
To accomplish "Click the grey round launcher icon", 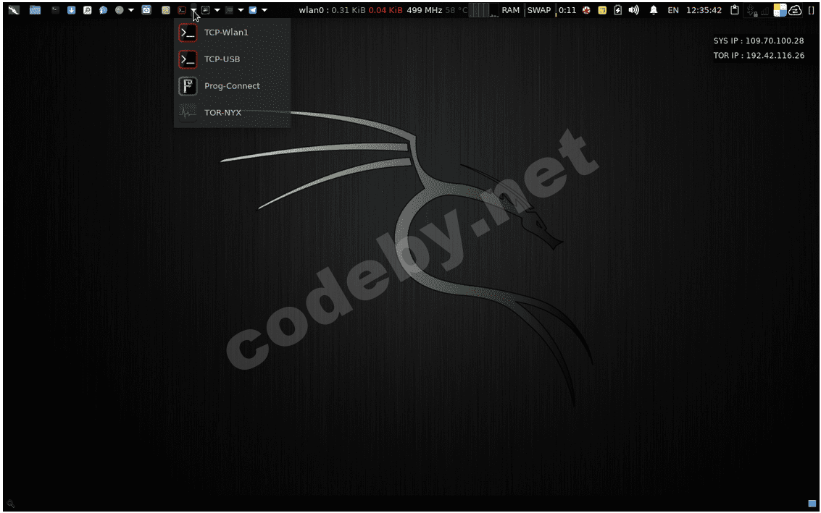I will pos(120,10).
